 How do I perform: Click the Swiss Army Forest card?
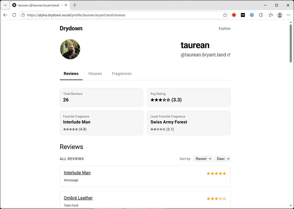[x=189, y=123]
